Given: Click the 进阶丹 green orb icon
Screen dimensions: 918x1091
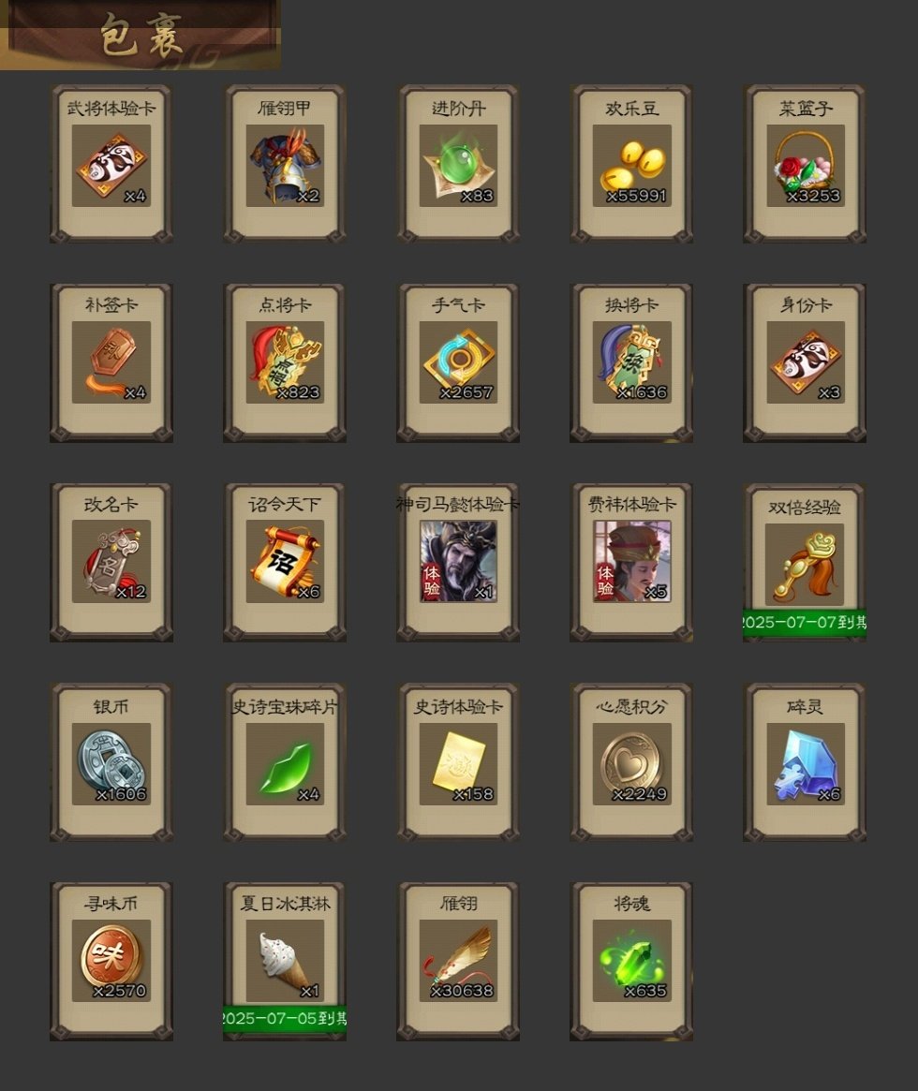Looking at the screenshot, I should coord(458,166).
